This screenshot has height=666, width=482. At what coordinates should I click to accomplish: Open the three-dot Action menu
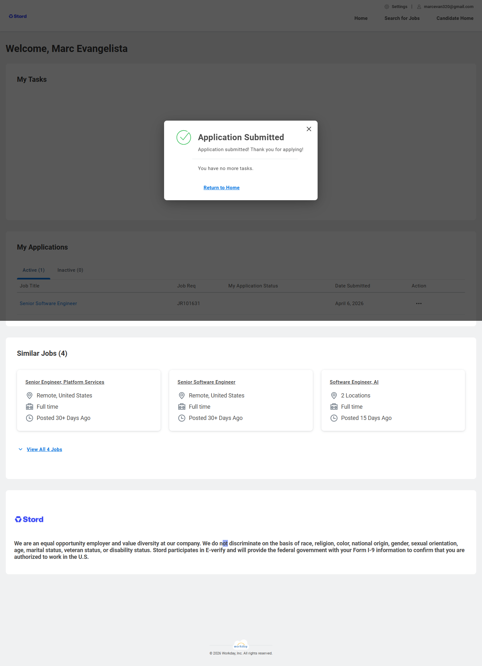[419, 303]
